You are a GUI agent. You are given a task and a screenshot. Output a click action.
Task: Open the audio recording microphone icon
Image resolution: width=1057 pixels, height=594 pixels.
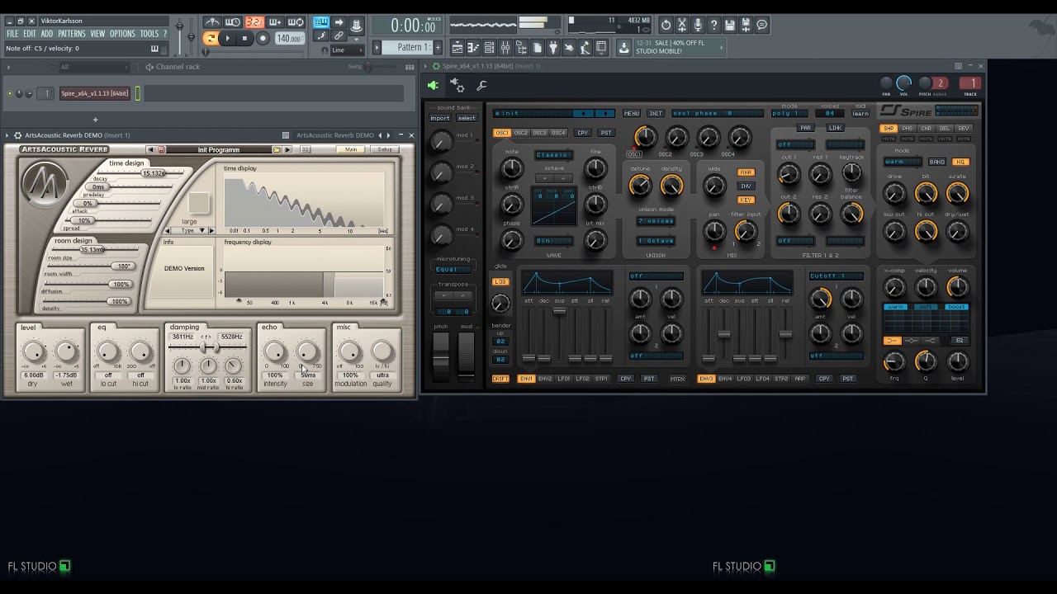698,25
